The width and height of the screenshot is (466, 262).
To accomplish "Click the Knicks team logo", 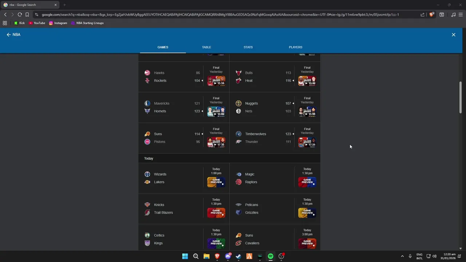I will (147, 205).
